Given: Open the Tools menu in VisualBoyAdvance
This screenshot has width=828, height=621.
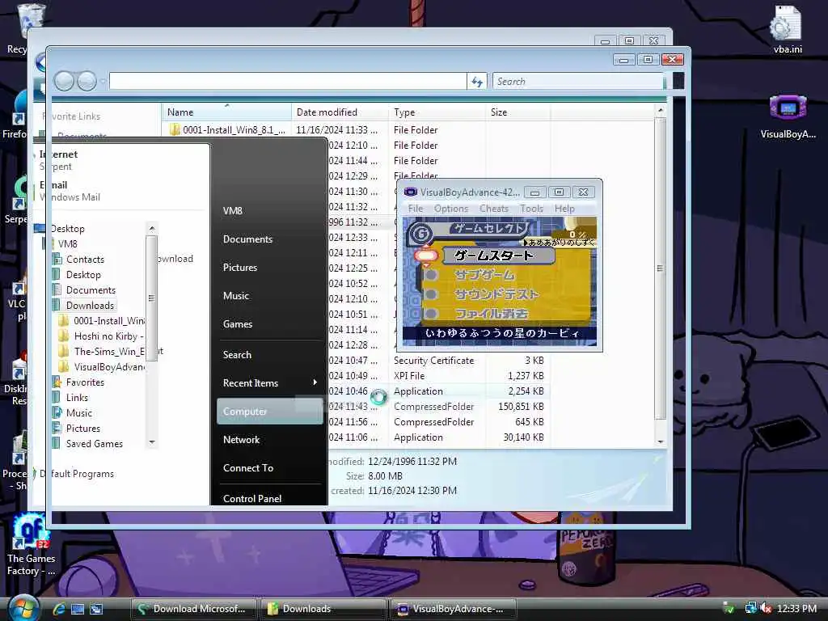Looking at the screenshot, I should 531,209.
